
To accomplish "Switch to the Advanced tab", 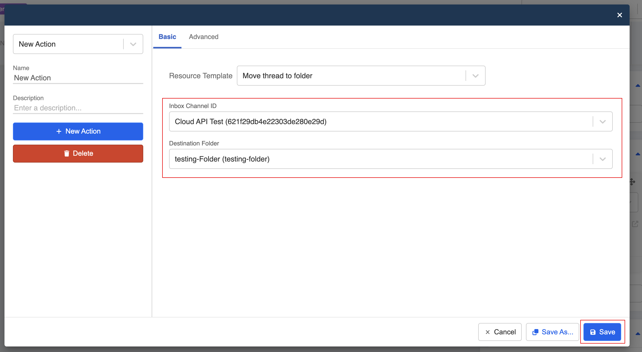I will point(203,37).
